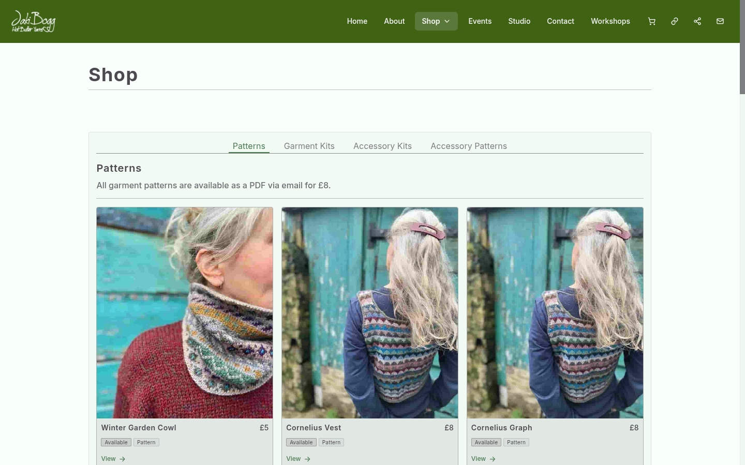
Task: View the Cornelius Vest pattern
Action: coord(299,459)
